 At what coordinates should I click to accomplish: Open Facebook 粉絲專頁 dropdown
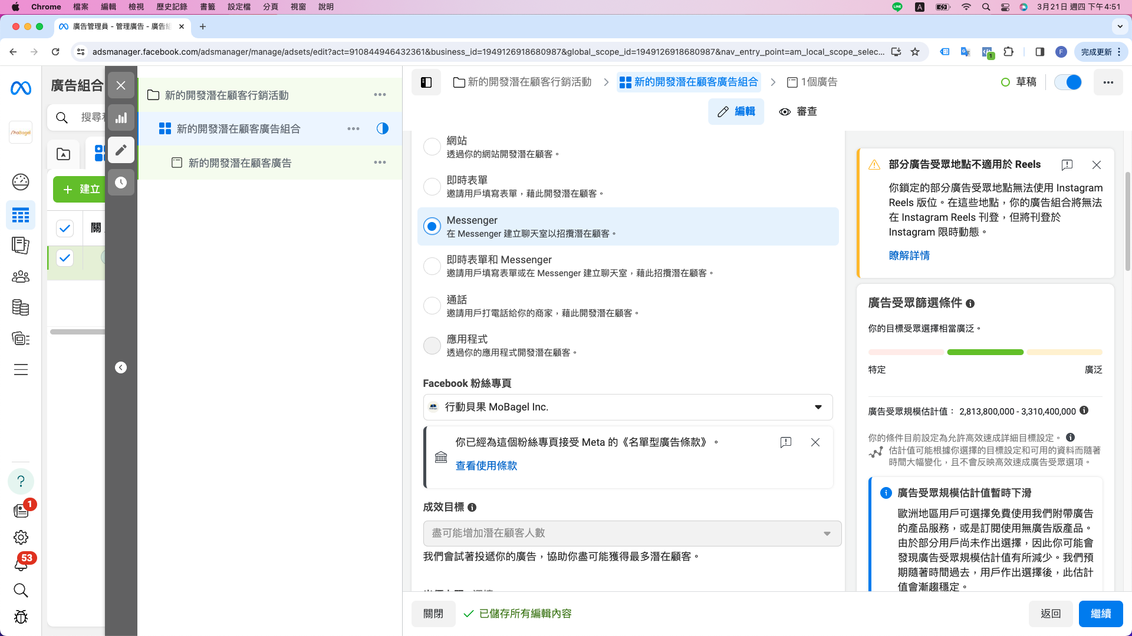628,407
